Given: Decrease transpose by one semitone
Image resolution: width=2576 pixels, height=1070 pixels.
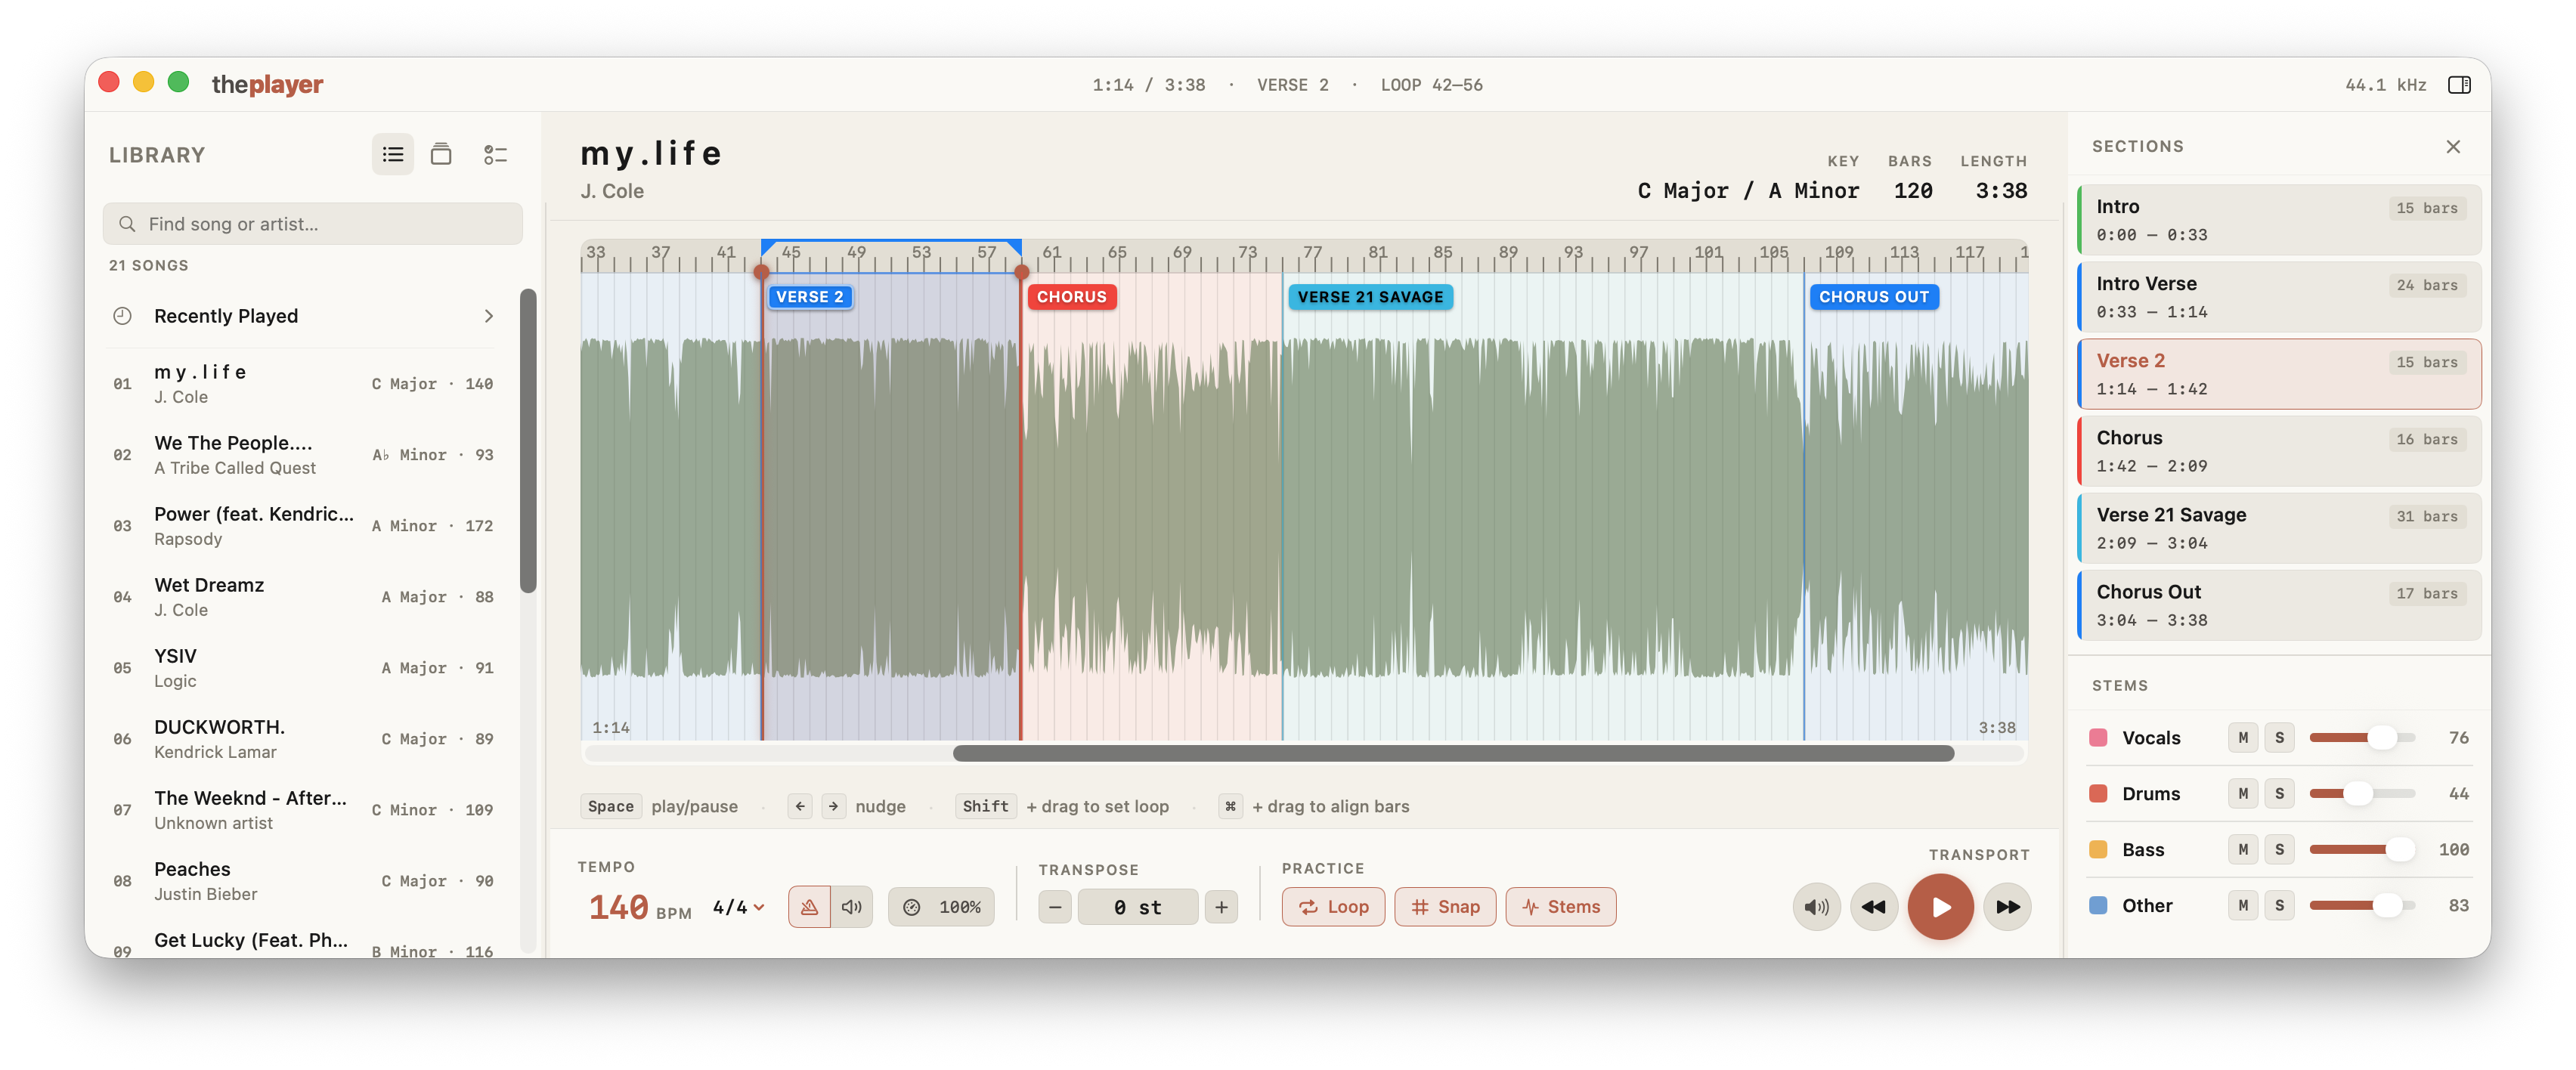Looking at the screenshot, I should [x=1055, y=907].
